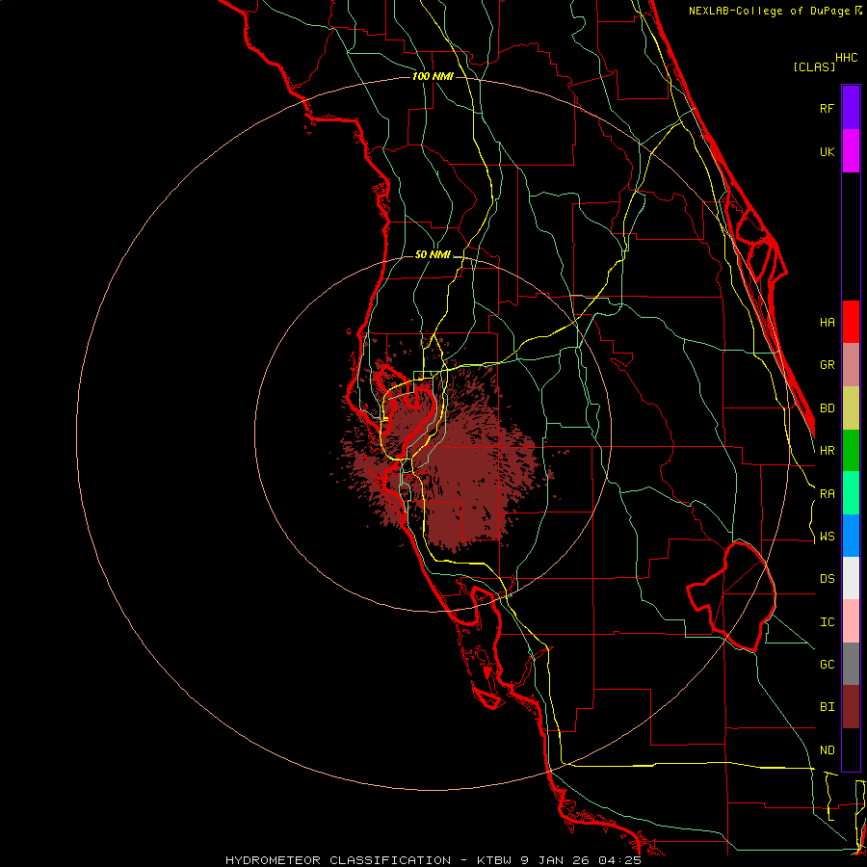Click the DS legend label
Screen dimensions: 867x867
[x=827, y=579]
